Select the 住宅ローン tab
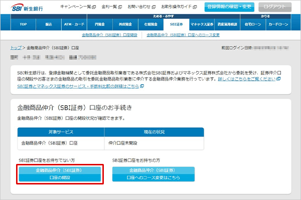 pyautogui.click(x=253, y=25)
